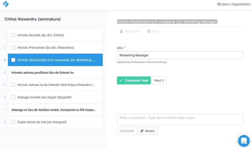Viewport: 252px width, 148px height.
Task: Click the titlu text input field
Action: [x=180, y=55]
